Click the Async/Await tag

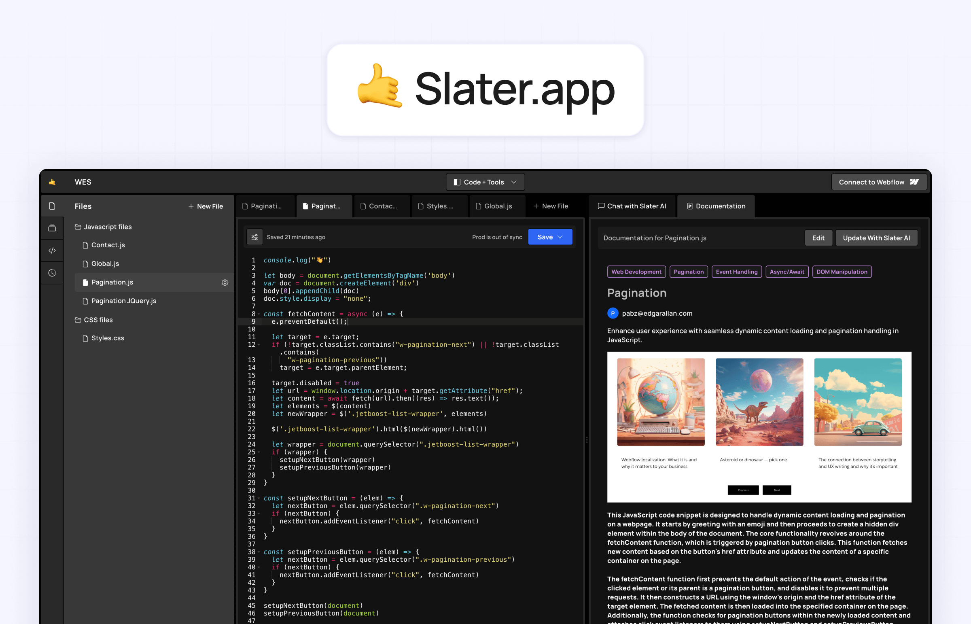point(787,272)
